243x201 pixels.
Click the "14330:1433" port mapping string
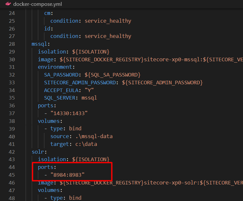(69, 113)
